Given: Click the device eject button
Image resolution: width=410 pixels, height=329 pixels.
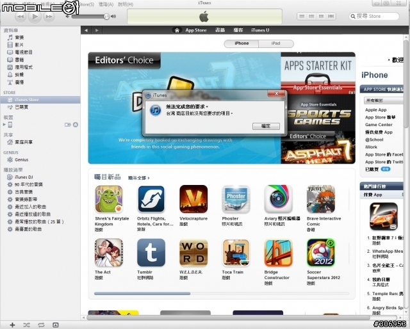Looking at the screenshot, I should [x=76, y=125].
